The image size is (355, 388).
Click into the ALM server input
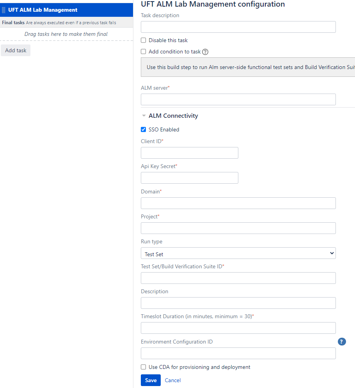coord(238,99)
